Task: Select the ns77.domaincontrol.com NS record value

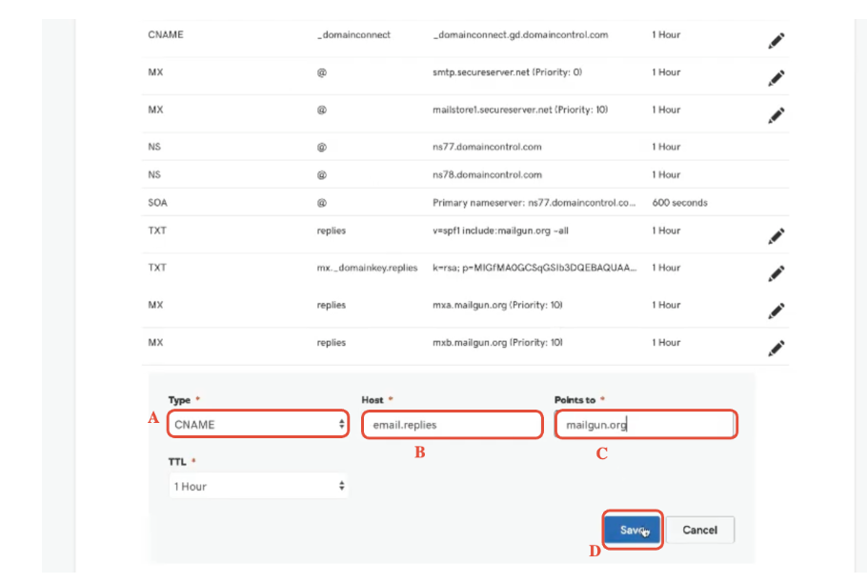Action: pos(487,147)
